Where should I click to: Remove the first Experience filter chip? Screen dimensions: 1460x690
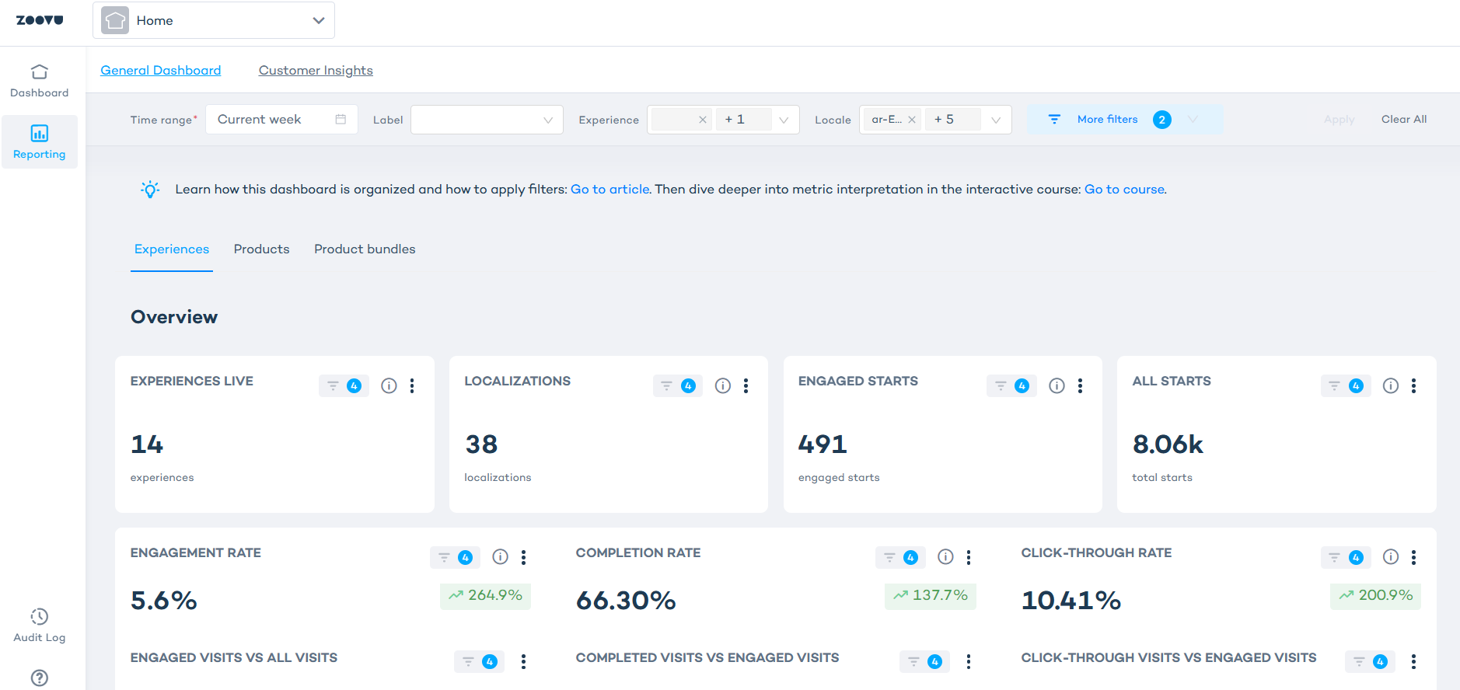(703, 120)
